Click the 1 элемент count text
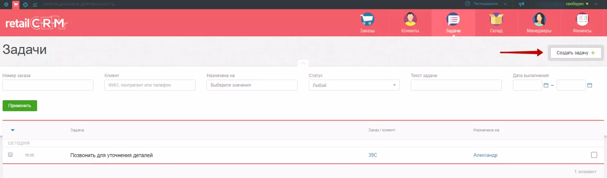This screenshot has height=178, width=607. 585,172
